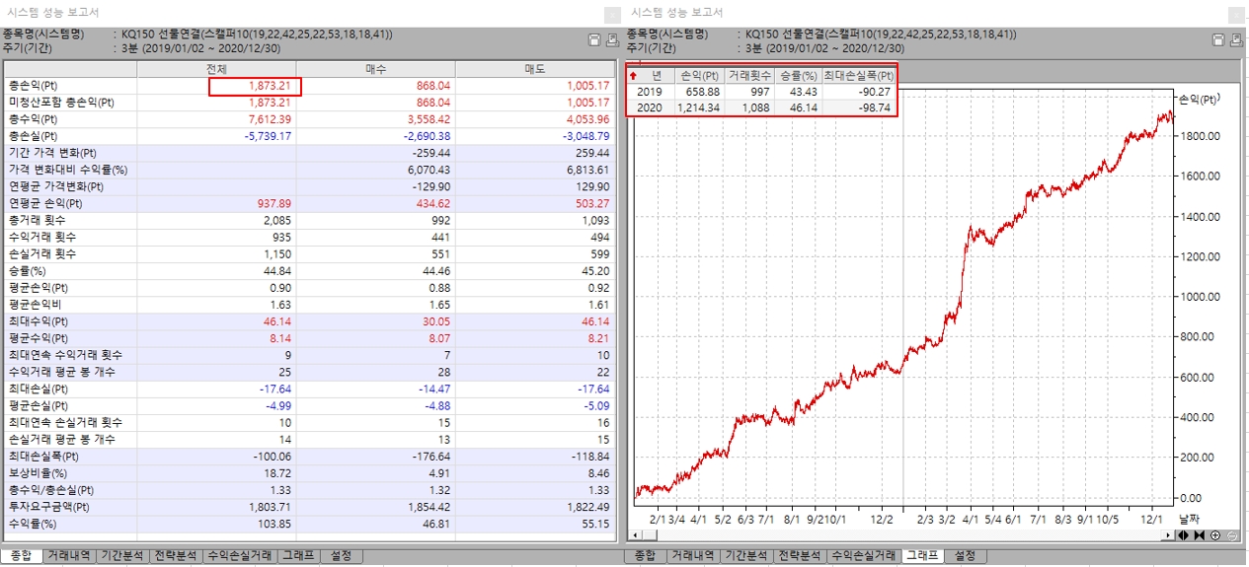Screen dimensions: 1249x567
Task: Click the compress horizontal chart icon
Action: pyautogui.click(x=1199, y=535)
